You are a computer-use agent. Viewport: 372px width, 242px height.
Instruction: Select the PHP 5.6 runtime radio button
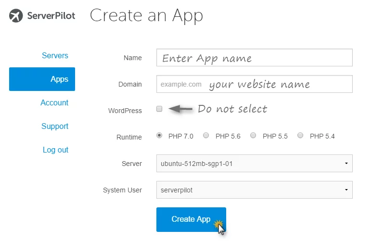click(x=206, y=135)
